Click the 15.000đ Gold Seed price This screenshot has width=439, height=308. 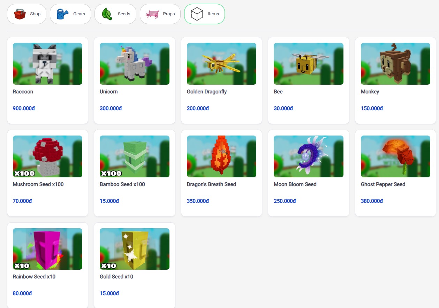click(109, 293)
